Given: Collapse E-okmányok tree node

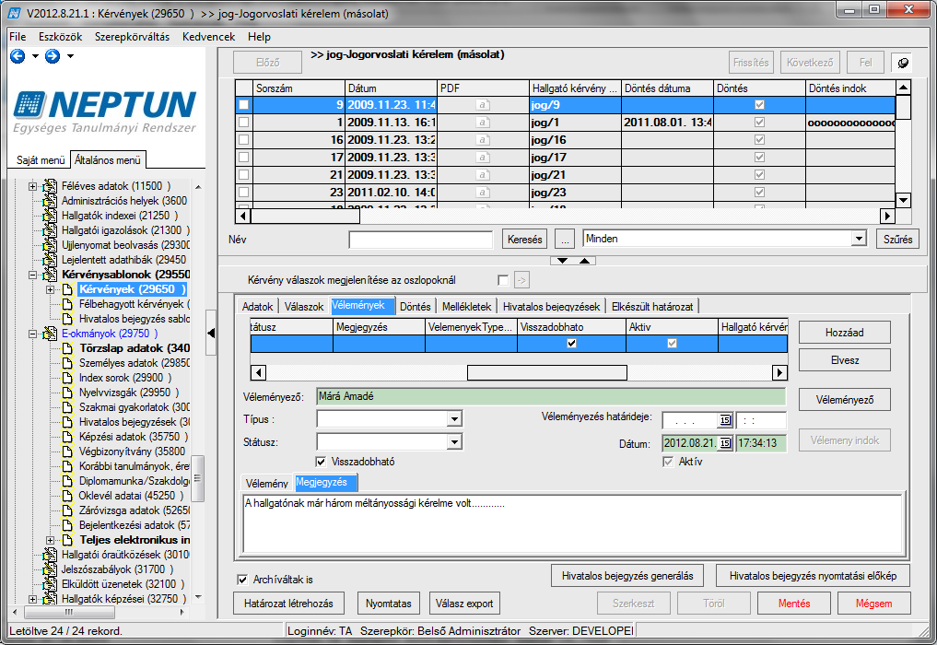Looking at the screenshot, I should (x=33, y=334).
